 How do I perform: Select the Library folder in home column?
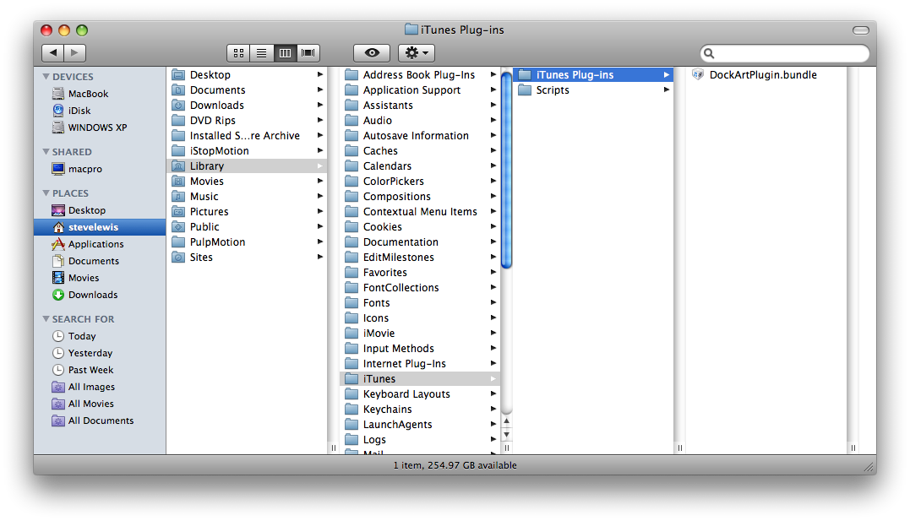pyautogui.click(x=248, y=166)
